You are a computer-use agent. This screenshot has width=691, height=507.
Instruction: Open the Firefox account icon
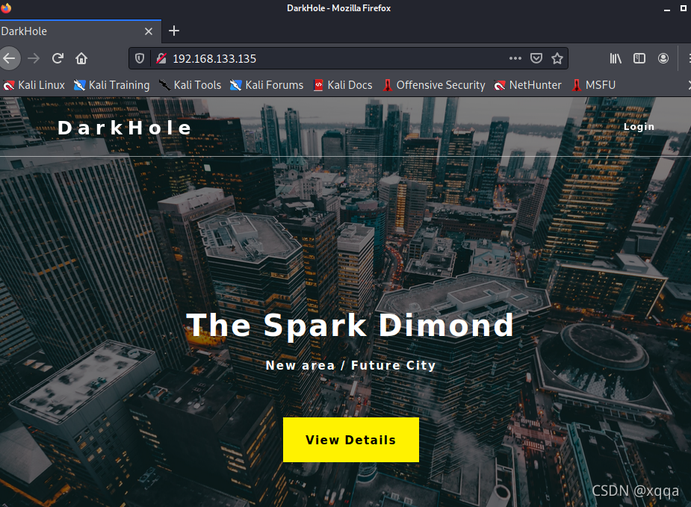click(663, 58)
